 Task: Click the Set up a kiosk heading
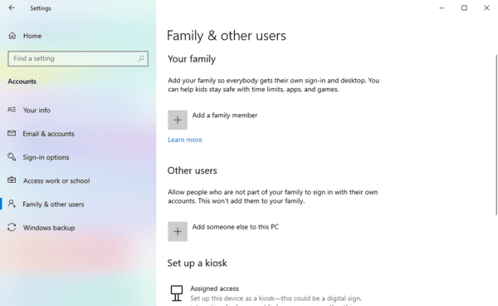(x=197, y=263)
